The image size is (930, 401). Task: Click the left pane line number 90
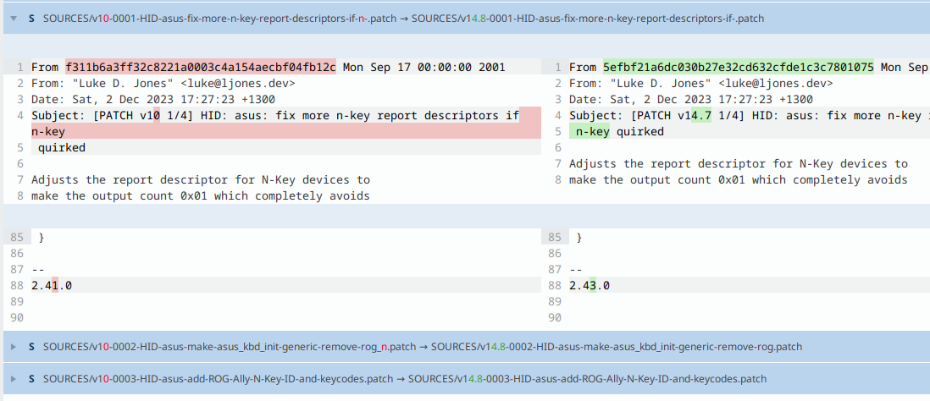(17, 318)
